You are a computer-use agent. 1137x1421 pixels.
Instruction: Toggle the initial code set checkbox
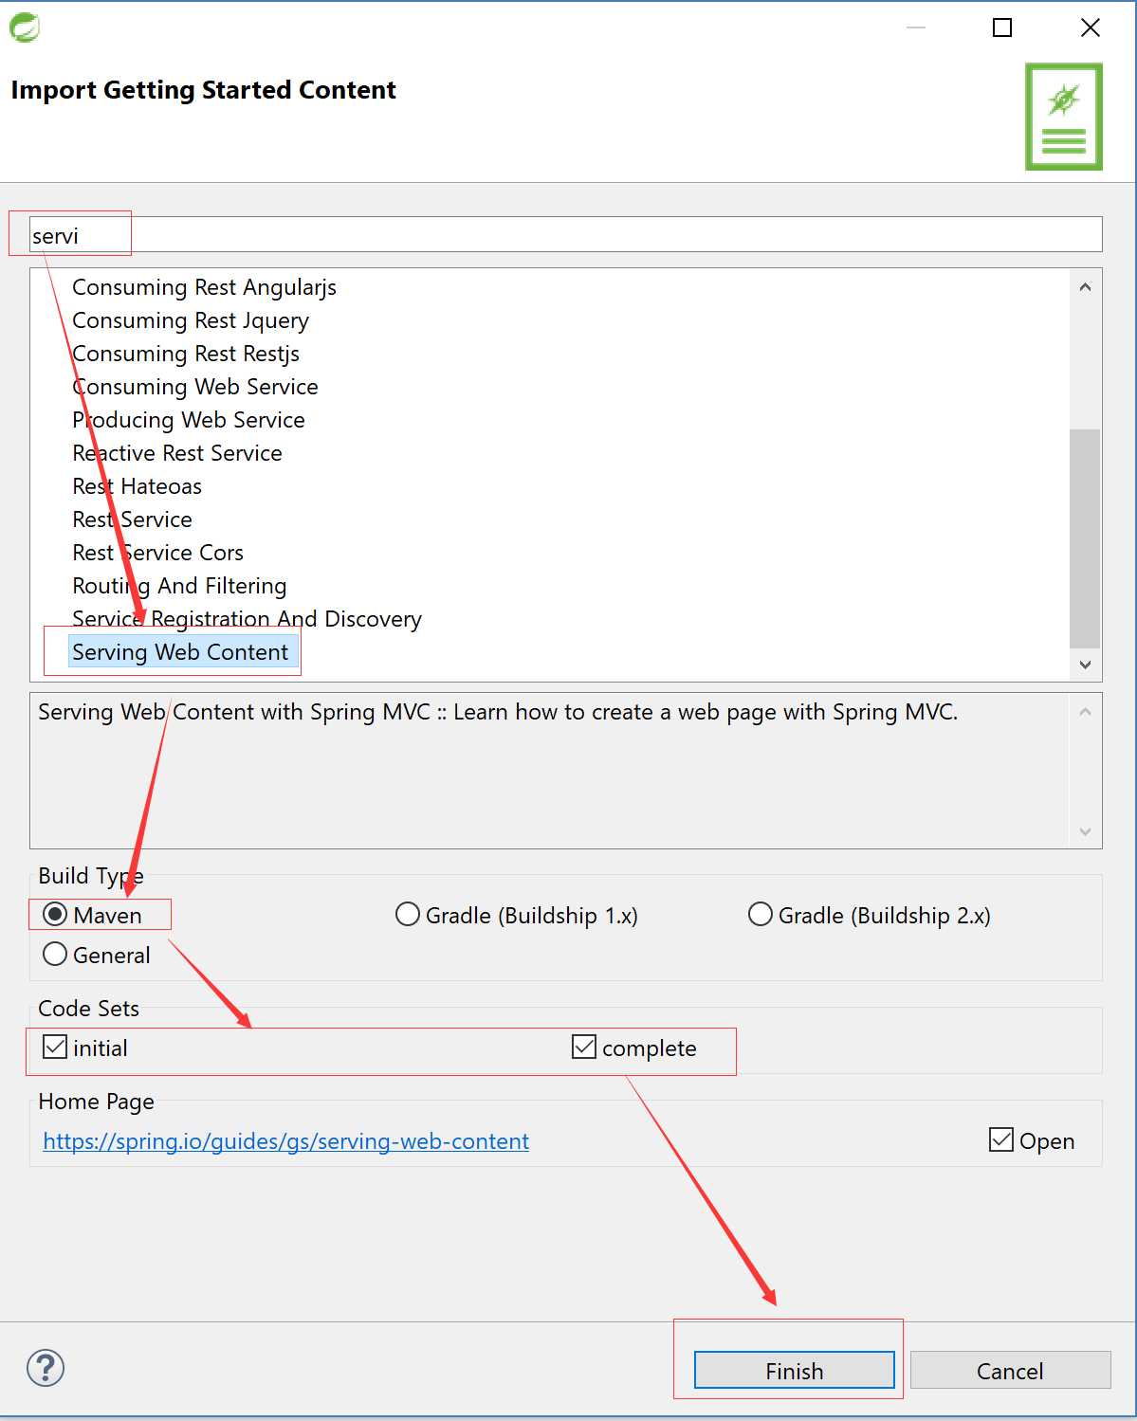coord(55,1048)
